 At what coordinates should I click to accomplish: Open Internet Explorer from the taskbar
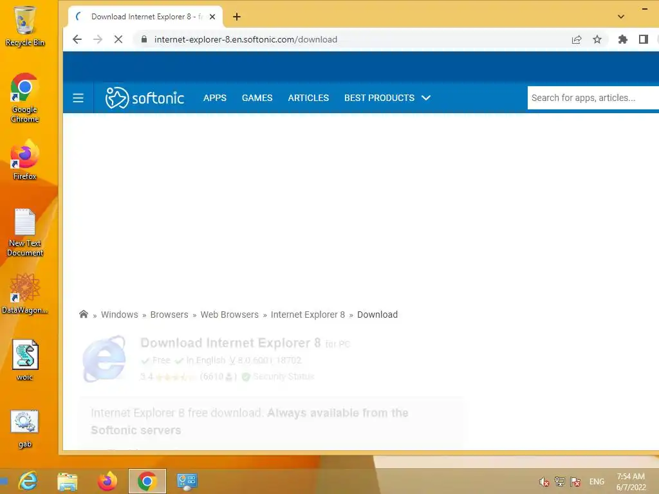click(x=28, y=481)
